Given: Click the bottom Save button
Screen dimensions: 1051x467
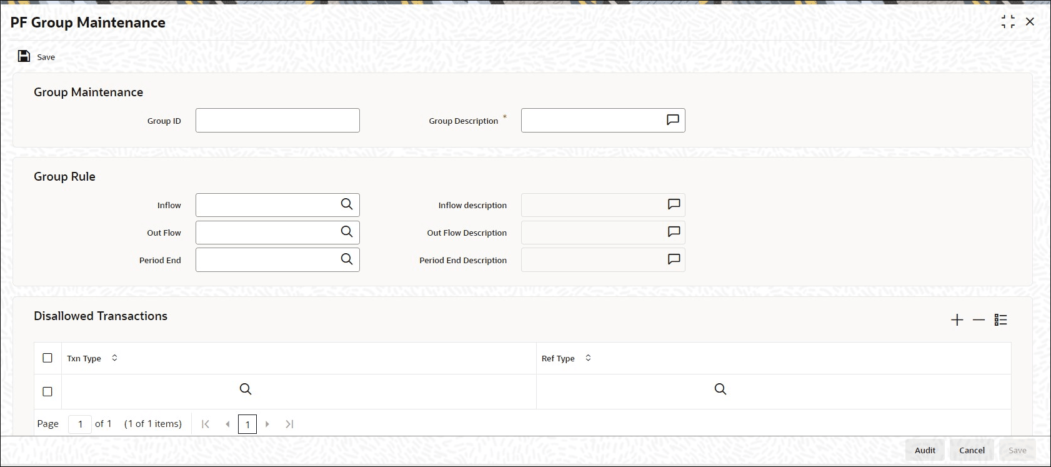Looking at the screenshot, I should coord(1017,450).
